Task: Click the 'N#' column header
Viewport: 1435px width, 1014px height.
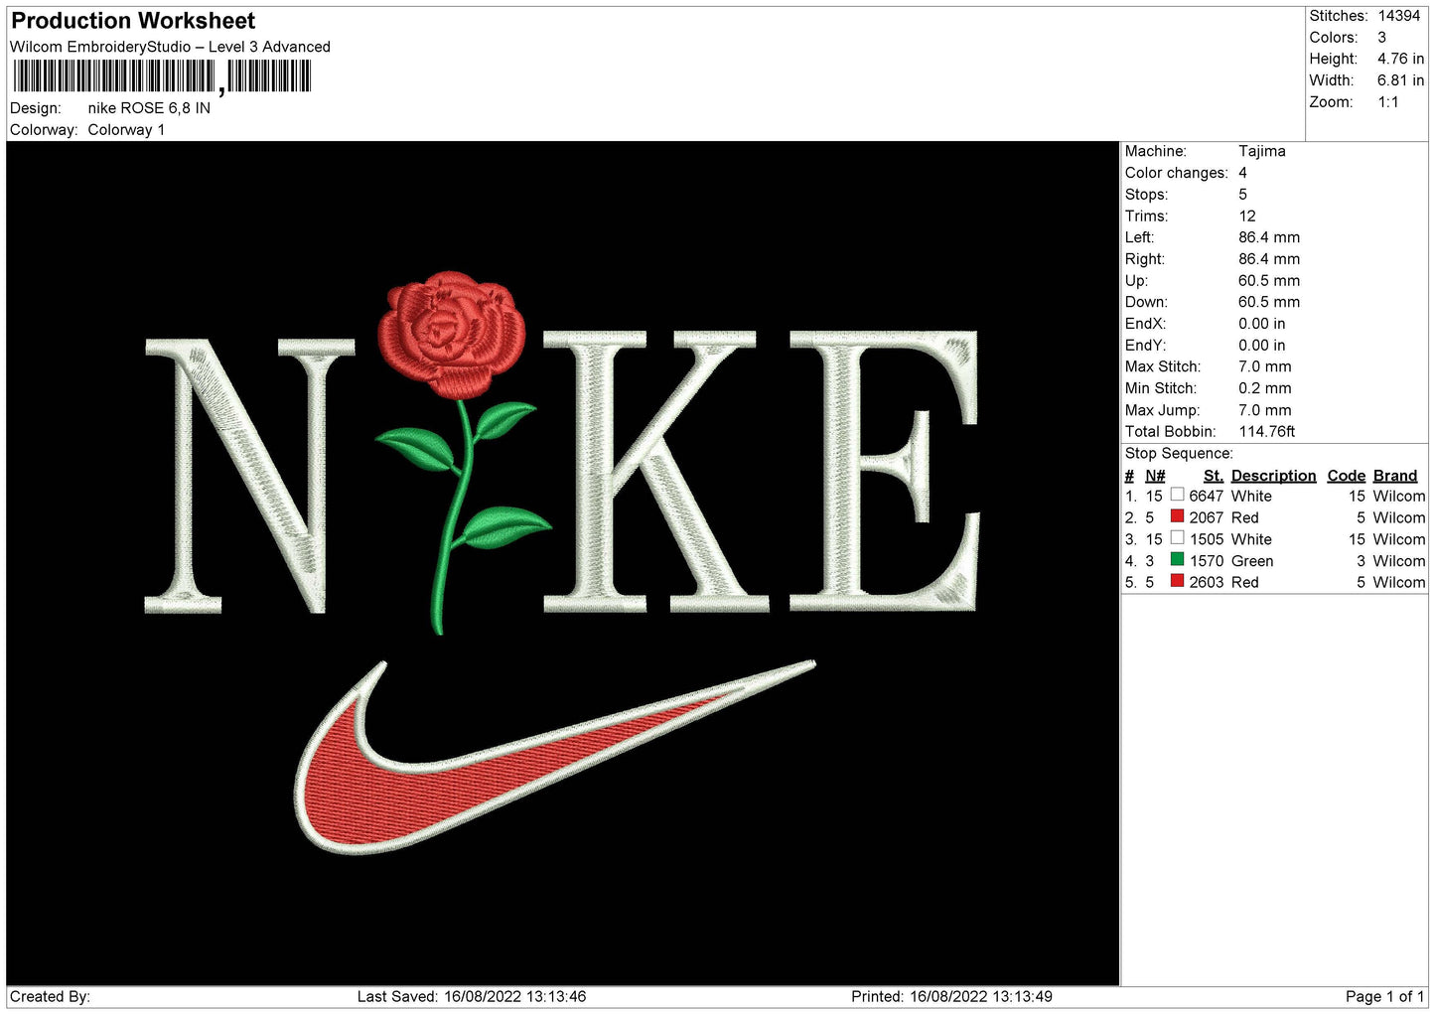Action: (1155, 476)
